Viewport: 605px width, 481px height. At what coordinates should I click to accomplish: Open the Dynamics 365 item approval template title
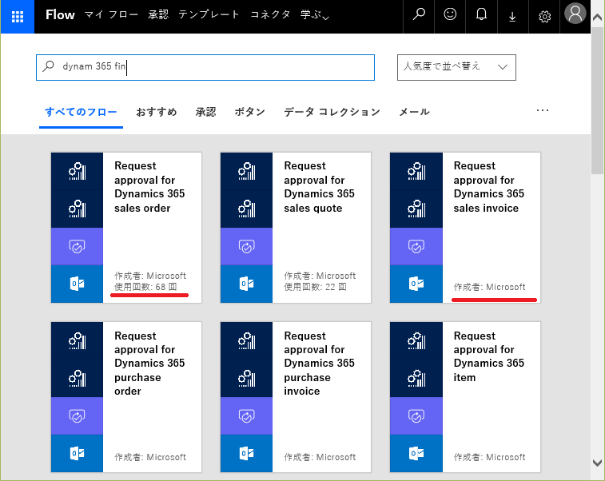[489, 356]
